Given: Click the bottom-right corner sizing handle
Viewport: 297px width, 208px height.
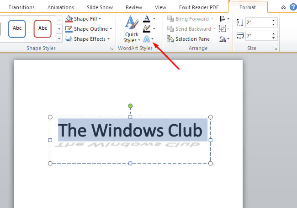Looking at the screenshot, I should pyautogui.click(x=211, y=164).
